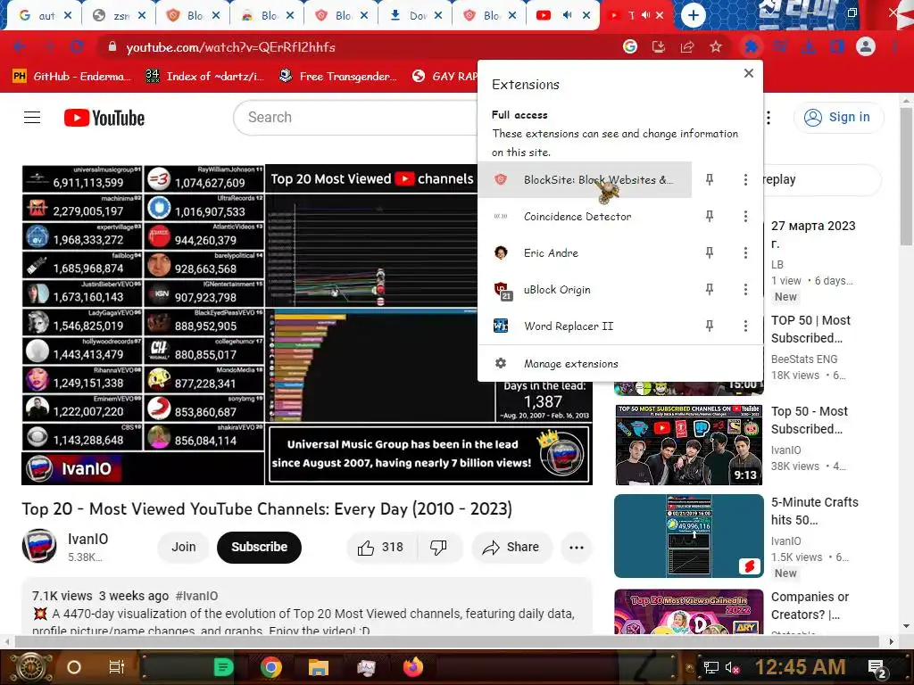The image size is (914, 685).
Task: Open Coincidence Detector extension
Action: tap(585, 216)
